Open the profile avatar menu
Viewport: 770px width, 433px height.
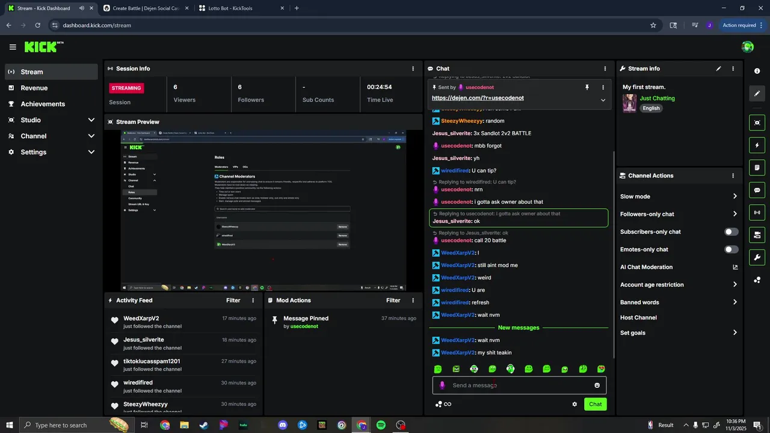pos(748,47)
